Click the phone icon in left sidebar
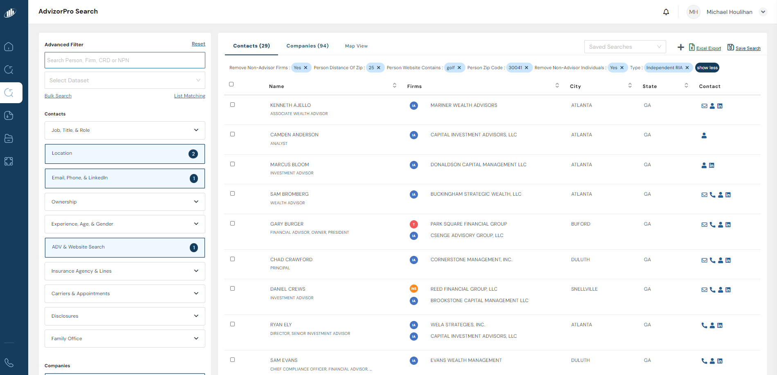 (x=9, y=363)
